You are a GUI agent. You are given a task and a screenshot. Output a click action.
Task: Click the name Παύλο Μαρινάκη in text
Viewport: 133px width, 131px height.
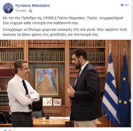click(x=71, y=18)
